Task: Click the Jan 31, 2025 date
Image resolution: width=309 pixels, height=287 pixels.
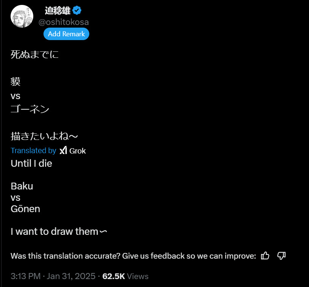Action: coord(70,276)
